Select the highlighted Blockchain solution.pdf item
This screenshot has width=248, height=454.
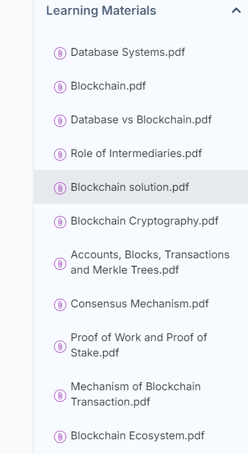click(141, 187)
